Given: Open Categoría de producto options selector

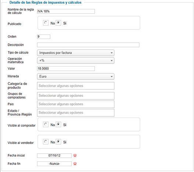Looking at the screenshot, I should point(76,86).
